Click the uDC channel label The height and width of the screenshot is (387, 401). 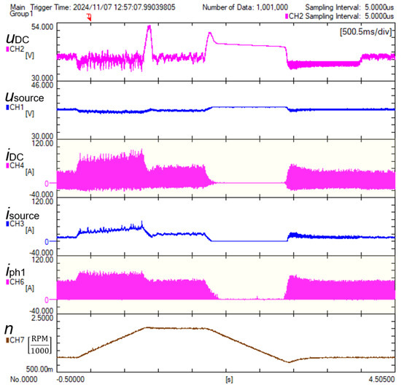pos(17,39)
